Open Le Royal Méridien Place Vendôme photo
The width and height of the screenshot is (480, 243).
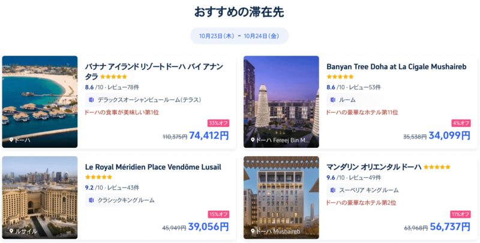(40, 198)
